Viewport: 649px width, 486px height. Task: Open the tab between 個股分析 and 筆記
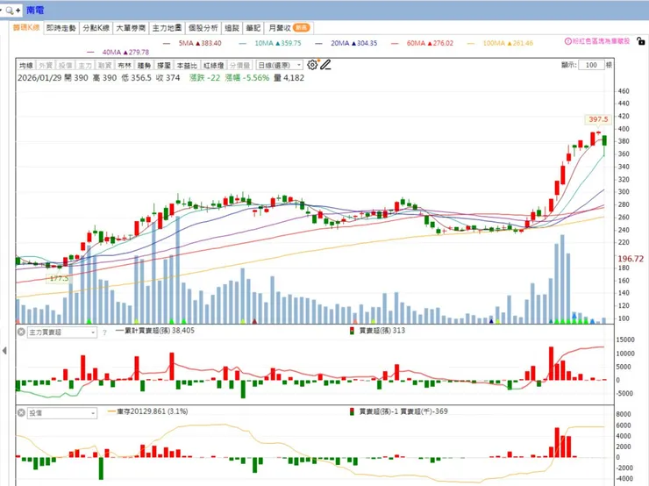click(x=232, y=28)
